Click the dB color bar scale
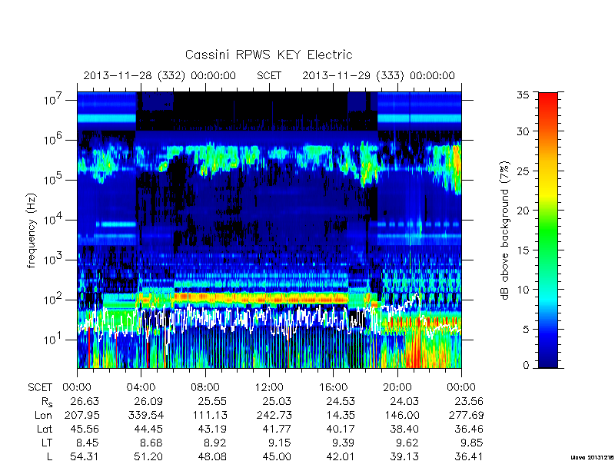This screenshot has height=461, width=615. [548, 230]
